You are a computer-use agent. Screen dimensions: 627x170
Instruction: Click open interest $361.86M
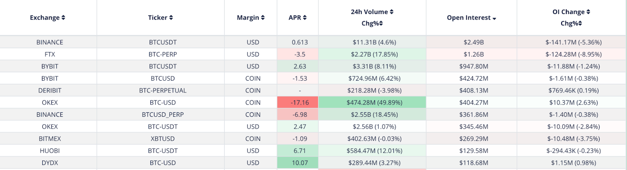pyautogui.click(x=473, y=115)
